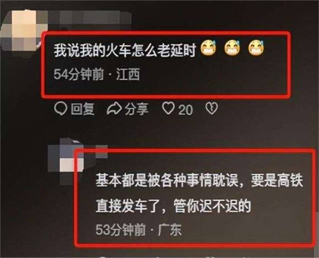319x258 pixels.
Task: Click the first laughing-sweat emoji
Action: [208, 48]
